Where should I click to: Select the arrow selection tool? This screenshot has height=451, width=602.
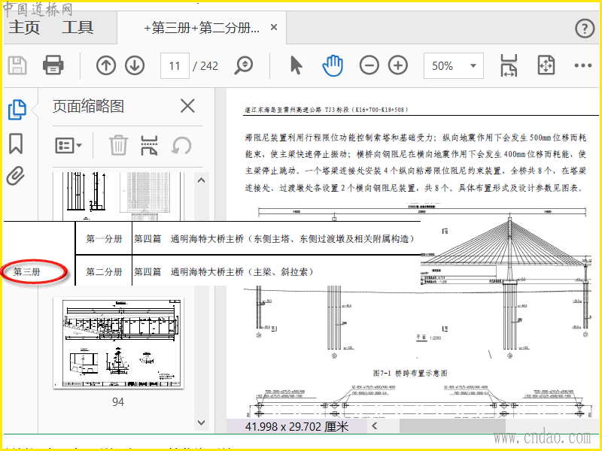pos(296,65)
